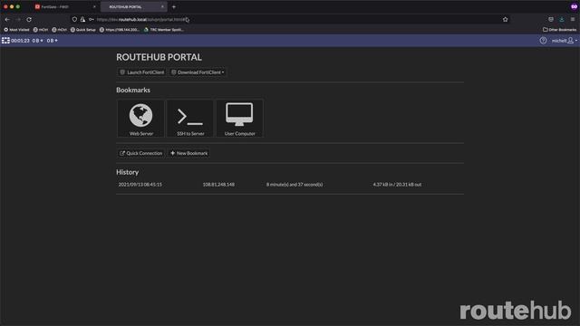The width and height of the screenshot is (580, 326).
Task: Click the purple private browsing mask icon
Action: pos(574,6)
